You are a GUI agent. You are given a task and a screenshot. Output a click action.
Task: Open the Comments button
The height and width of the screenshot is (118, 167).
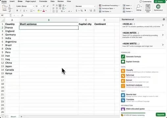(146, 1)
